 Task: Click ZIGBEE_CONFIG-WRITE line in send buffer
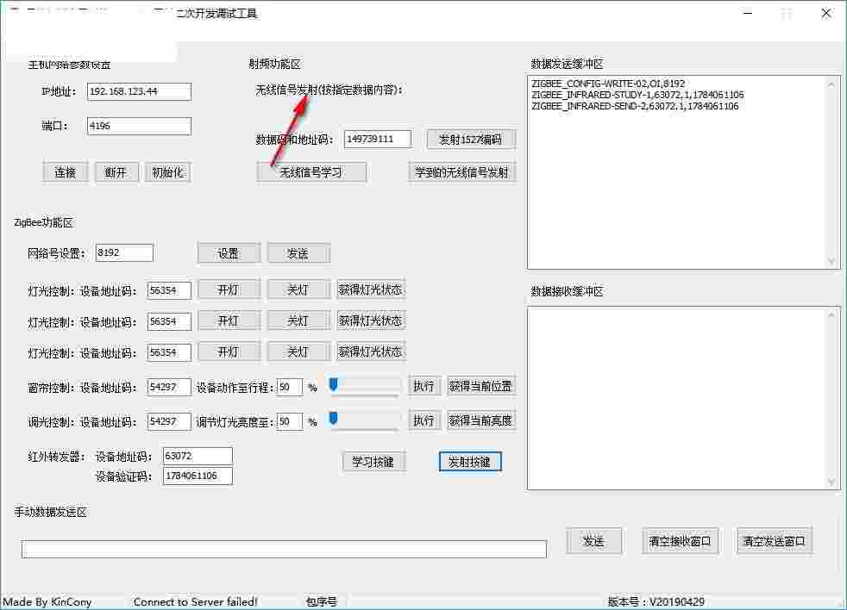click(x=608, y=84)
